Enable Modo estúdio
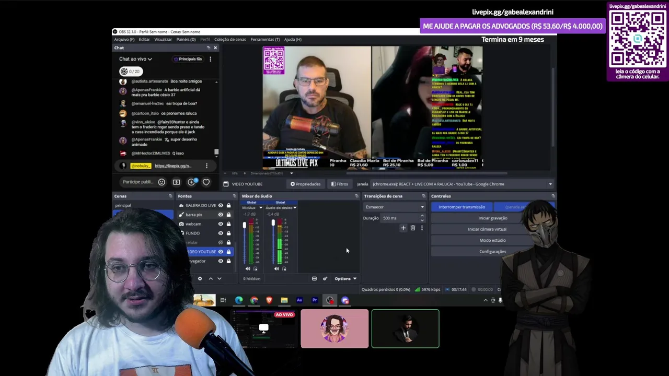 [x=492, y=240]
